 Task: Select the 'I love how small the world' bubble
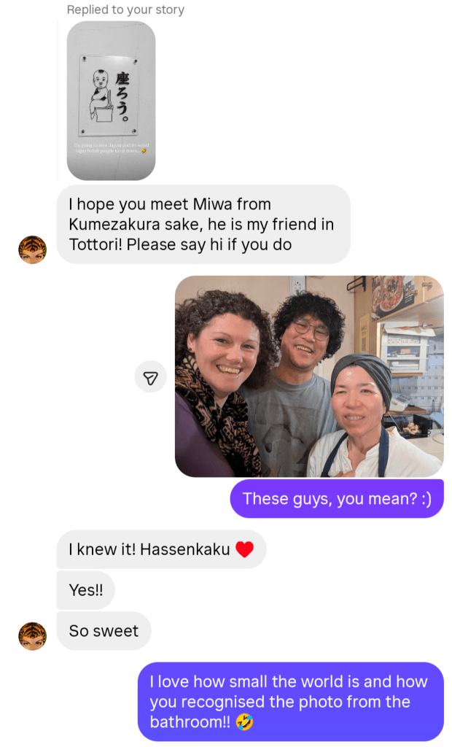coord(291,702)
